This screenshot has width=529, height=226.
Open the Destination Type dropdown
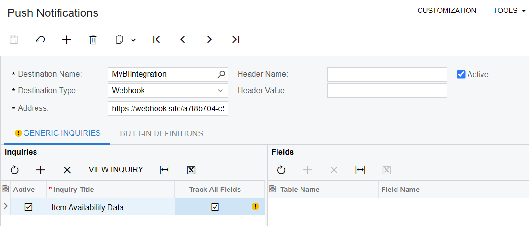pos(220,90)
